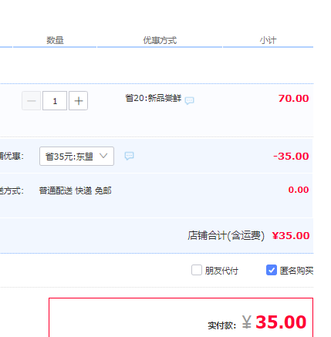Decrease quantity with the minus button
This screenshot has width=331, height=337.
coord(31,101)
